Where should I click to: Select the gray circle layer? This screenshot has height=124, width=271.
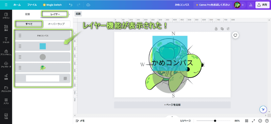pos(43,57)
